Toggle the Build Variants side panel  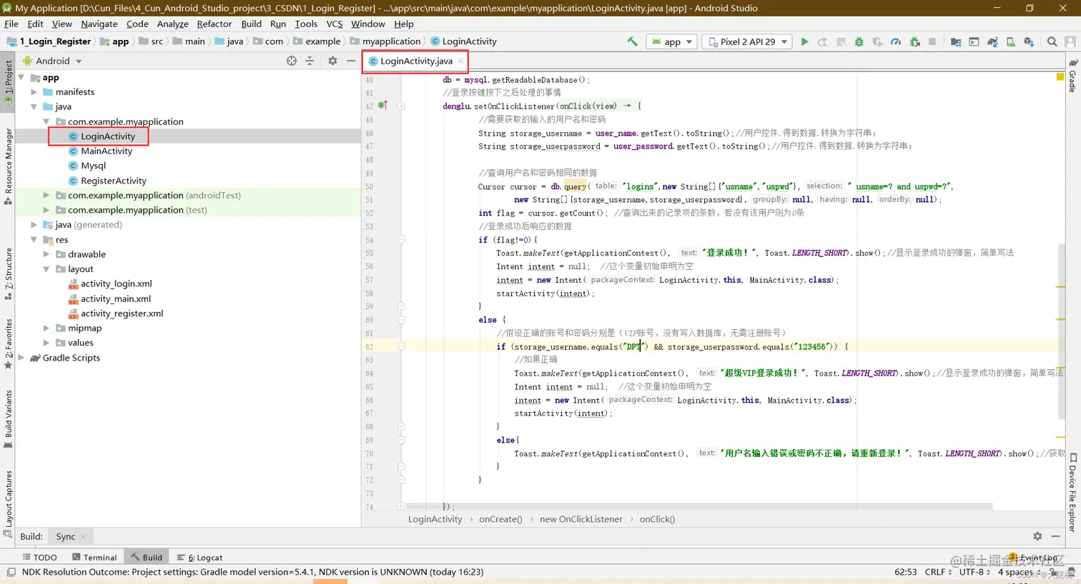click(8, 419)
